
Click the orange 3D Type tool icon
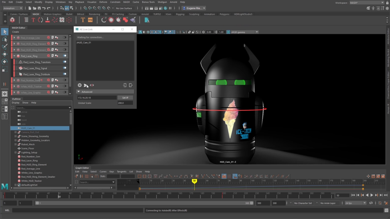pos(83,20)
